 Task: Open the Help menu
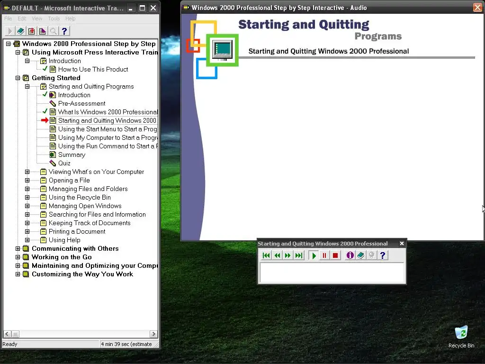70,18
